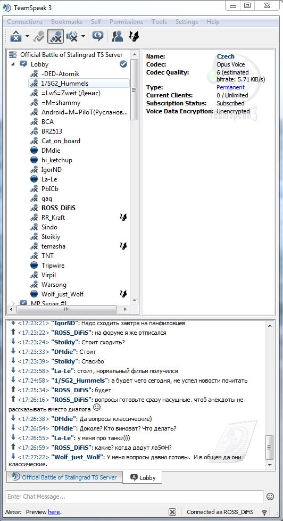The width and height of the screenshot is (283, 521).
Task: Select user -DED-Atomik in Lobby
Action: coord(61,74)
